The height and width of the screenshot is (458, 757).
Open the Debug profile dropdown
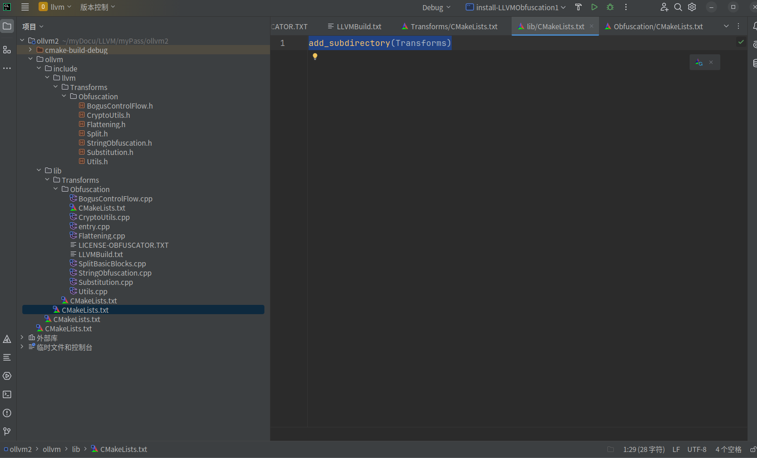[436, 7]
